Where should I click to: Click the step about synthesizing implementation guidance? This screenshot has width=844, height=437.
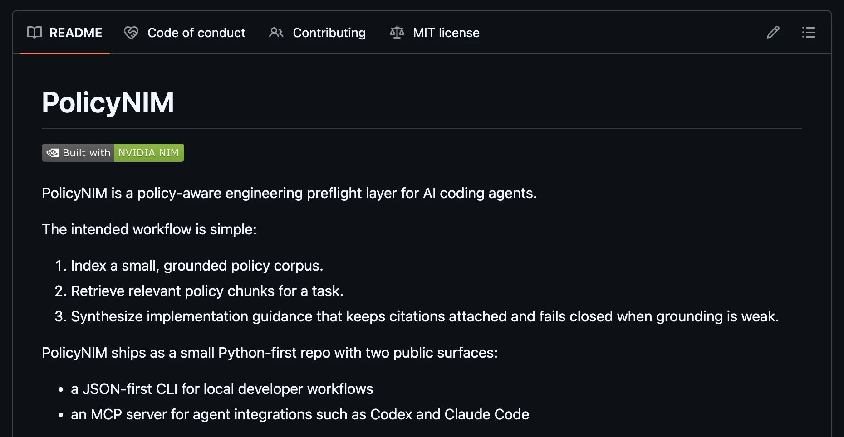click(x=425, y=316)
